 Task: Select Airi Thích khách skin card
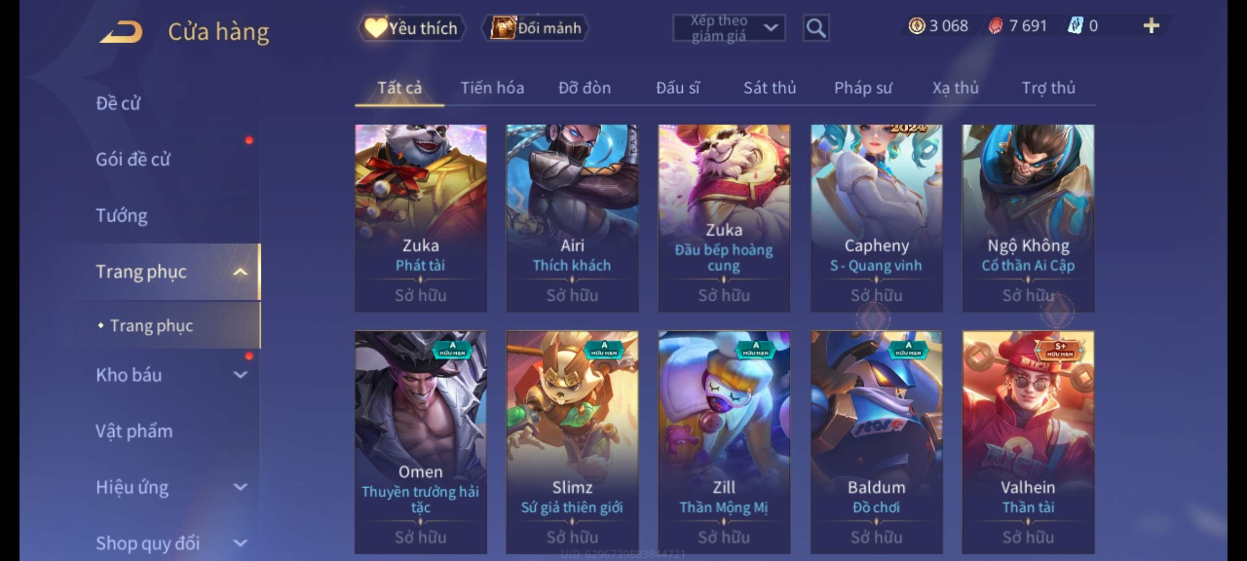click(x=572, y=218)
